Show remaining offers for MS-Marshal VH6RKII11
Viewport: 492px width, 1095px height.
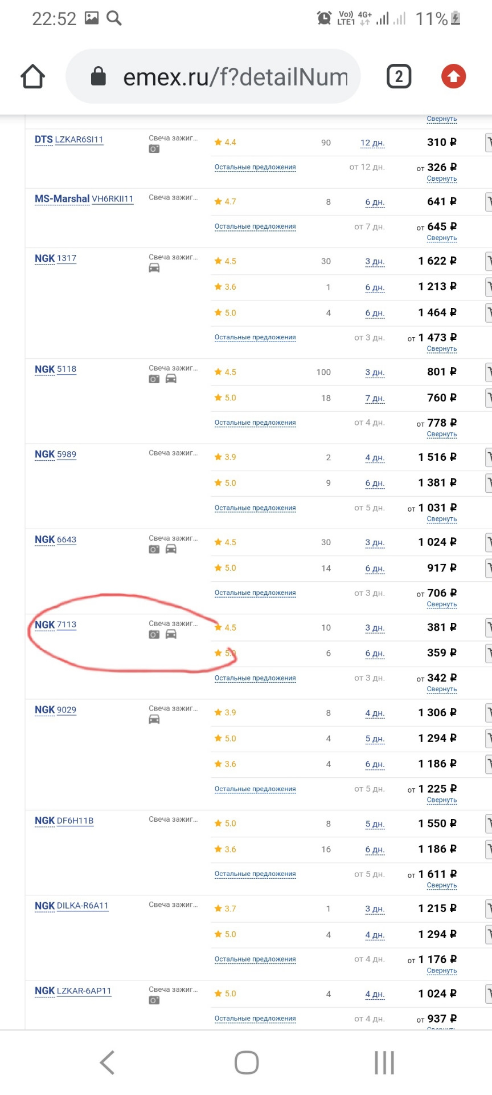click(x=255, y=226)
